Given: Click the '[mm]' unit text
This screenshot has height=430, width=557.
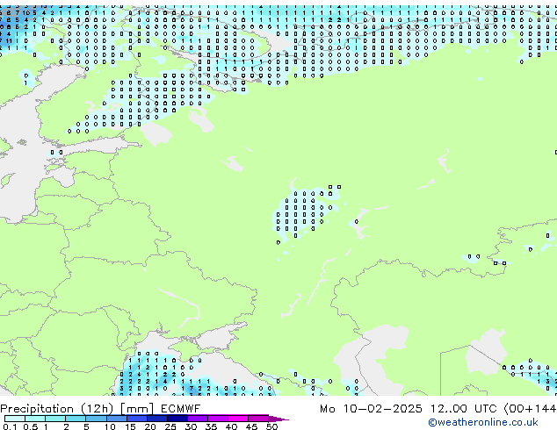Looking at the screenshot, I should coord(137,409).
